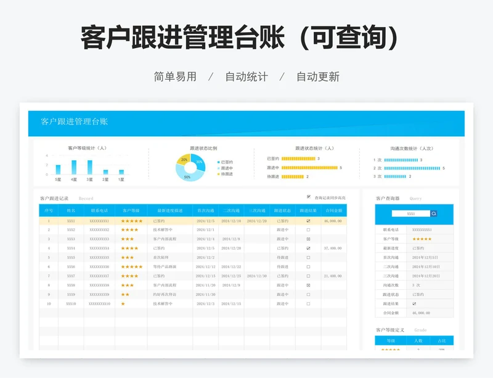This screenshot has width=493, height=378.
Task: Select the single star rating in XXX10 row
Action: pyautogui.click(x=123, y=304)
